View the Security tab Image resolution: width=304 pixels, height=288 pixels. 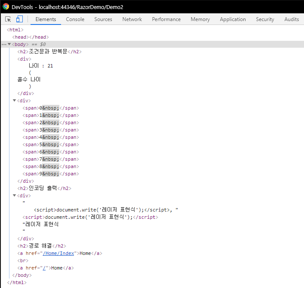265,19
